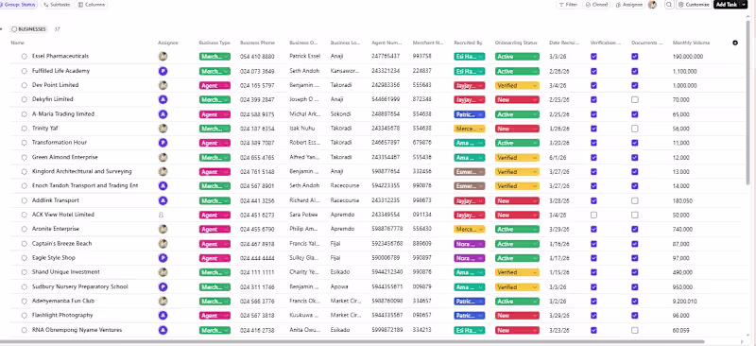Open Recruited By dropdown for Trinity Yaf
The image size is (756, 346).
tap(469, 129)
